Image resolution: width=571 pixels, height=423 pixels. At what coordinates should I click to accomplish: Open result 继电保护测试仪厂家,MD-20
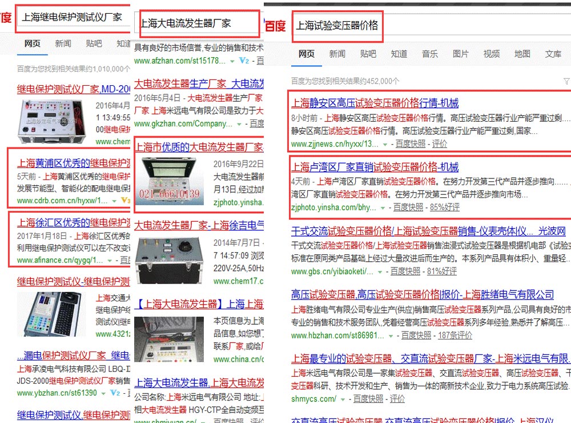tap(74, 89)
